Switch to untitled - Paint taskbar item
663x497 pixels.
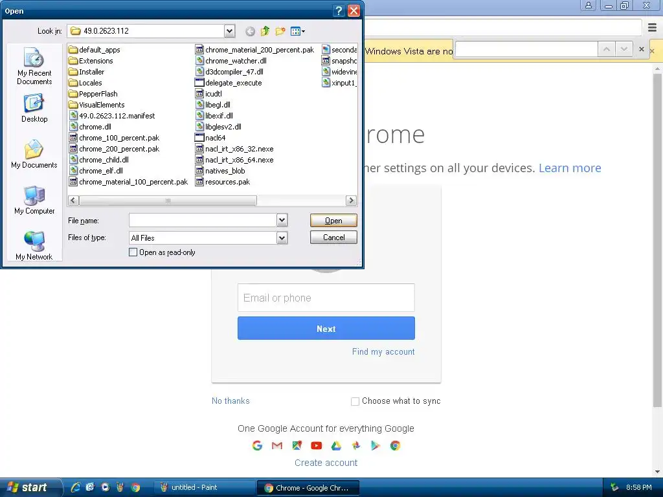203,487
